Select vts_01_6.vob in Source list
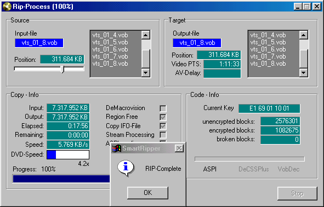This screenshot has height=207, width=324. pyautogui.click(x=110, y=49)
